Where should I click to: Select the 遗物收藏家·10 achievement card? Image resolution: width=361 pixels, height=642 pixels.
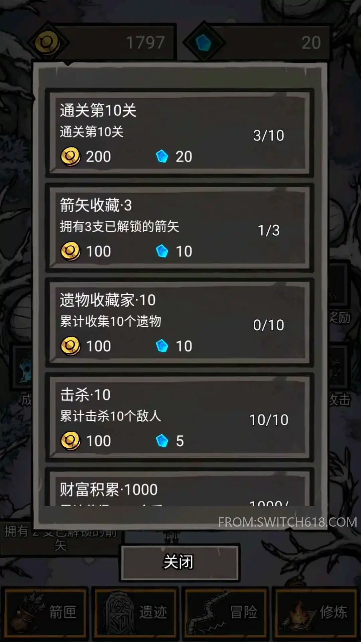click(179, 323)
